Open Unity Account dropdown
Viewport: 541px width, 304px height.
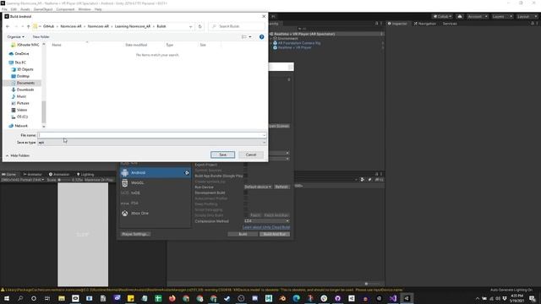[478, 17]
